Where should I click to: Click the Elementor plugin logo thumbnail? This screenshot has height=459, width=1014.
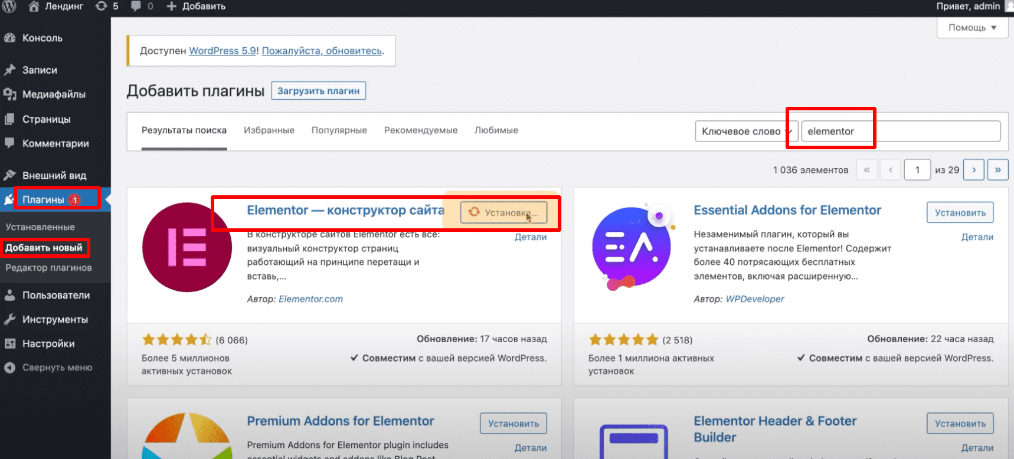[x=187, y=247]
